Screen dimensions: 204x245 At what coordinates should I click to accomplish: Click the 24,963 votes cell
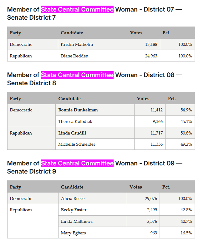click(144, 56)
